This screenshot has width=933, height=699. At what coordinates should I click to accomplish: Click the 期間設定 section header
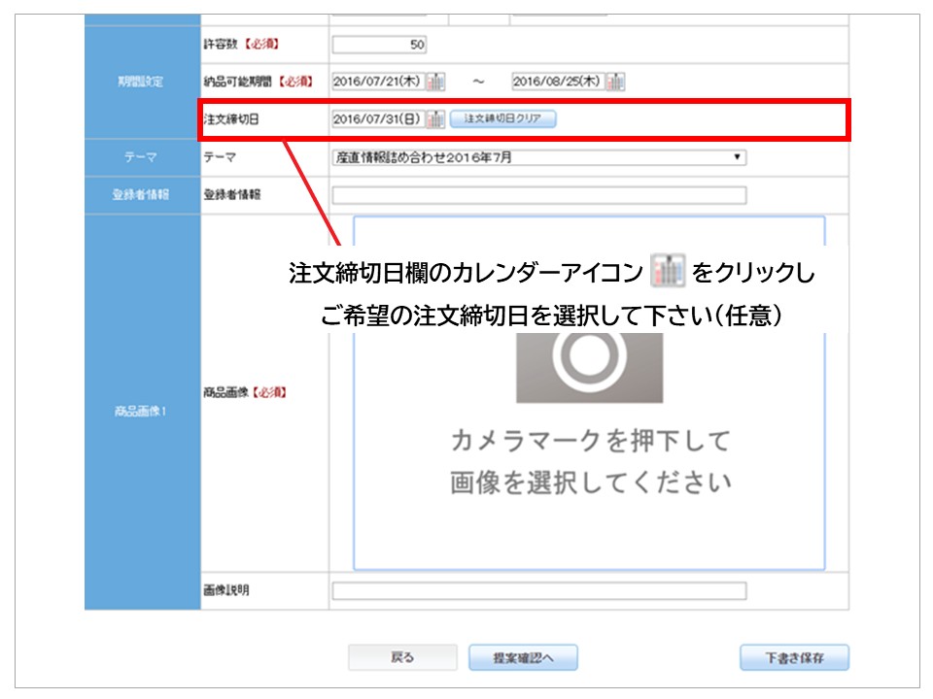click(x=142, y=83)
